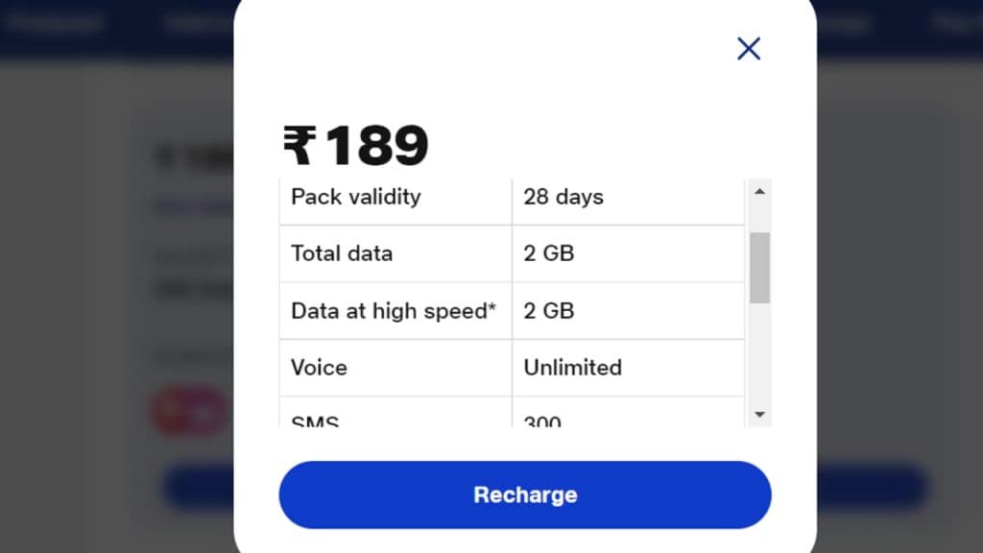Image resolution: width=983 pixels, height=553 pixels.
Task: Click the 189 price number in the heading
Action: click(376, 147)
